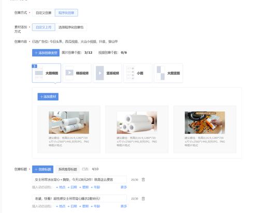Image resolution: width=280 pixels, height=213 pixels.
Task: Choose 选择程序化创意包 material method
Action: pos(71,27)
